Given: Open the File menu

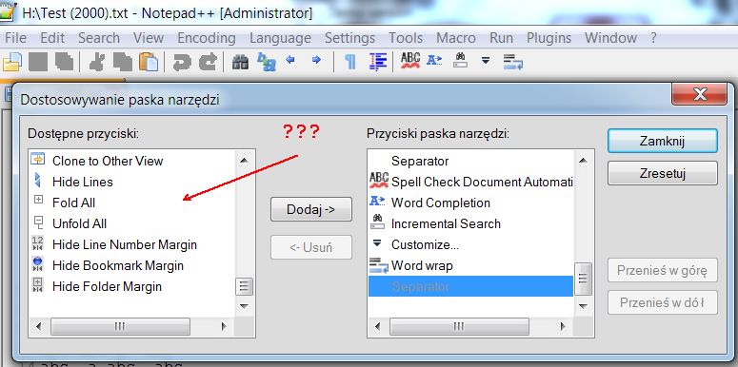Looking at the screenshot, I should pyautogui.click(x=15, y=38).
